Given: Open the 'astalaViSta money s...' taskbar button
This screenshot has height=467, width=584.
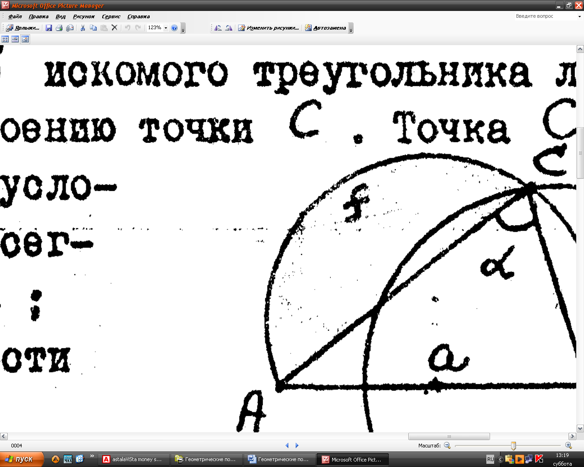Looking at the screenshot, I should [x=133, y=459].
